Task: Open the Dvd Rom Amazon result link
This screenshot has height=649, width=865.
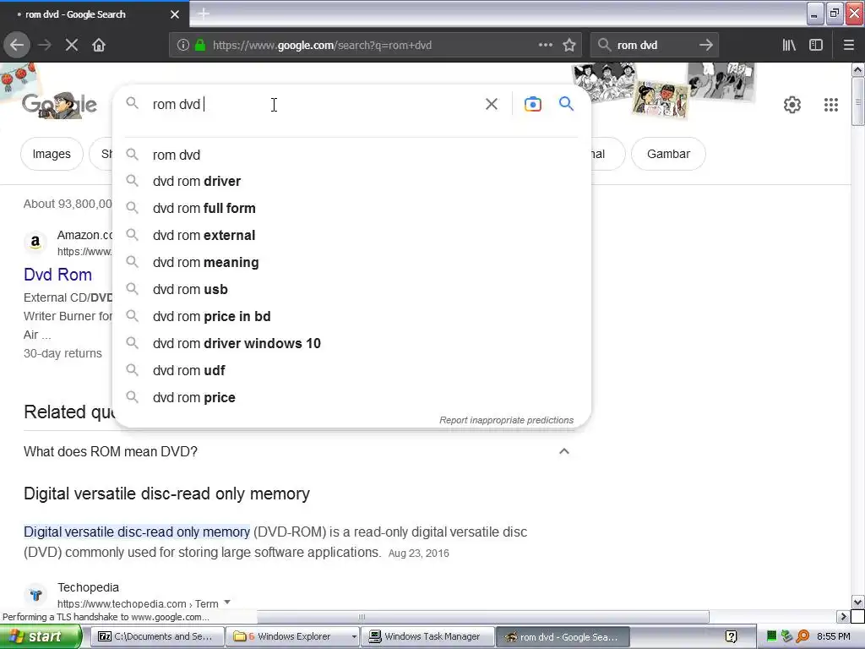Action: click(57, 275)
